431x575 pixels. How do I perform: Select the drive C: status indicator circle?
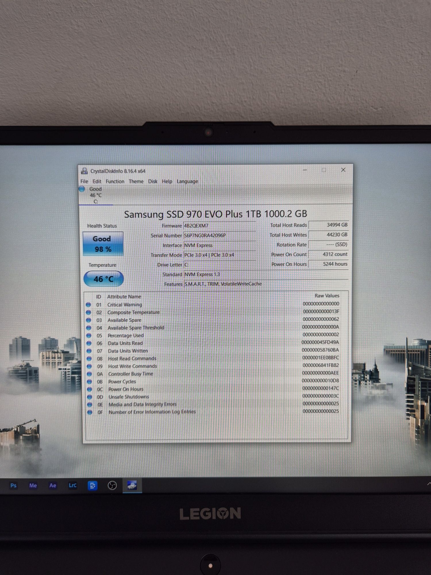[x=82, y=189]
